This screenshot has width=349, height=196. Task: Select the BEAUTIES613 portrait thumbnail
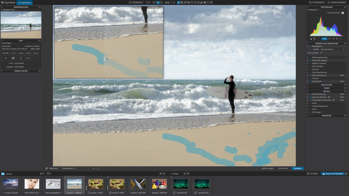(32, 184)
